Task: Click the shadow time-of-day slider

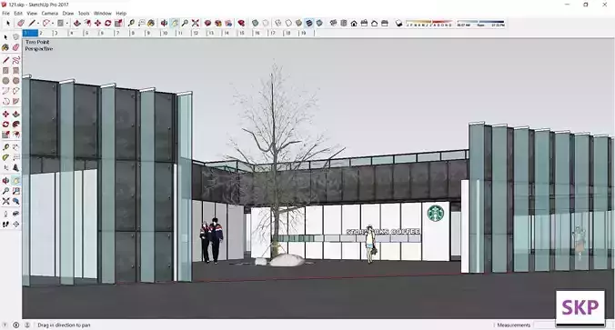Action: 480,23
